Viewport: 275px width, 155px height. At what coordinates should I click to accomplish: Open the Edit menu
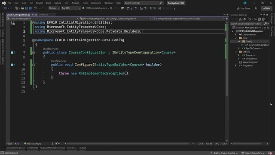tap(16, 3)
